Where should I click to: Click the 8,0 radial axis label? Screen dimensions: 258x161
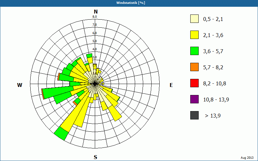94,17
